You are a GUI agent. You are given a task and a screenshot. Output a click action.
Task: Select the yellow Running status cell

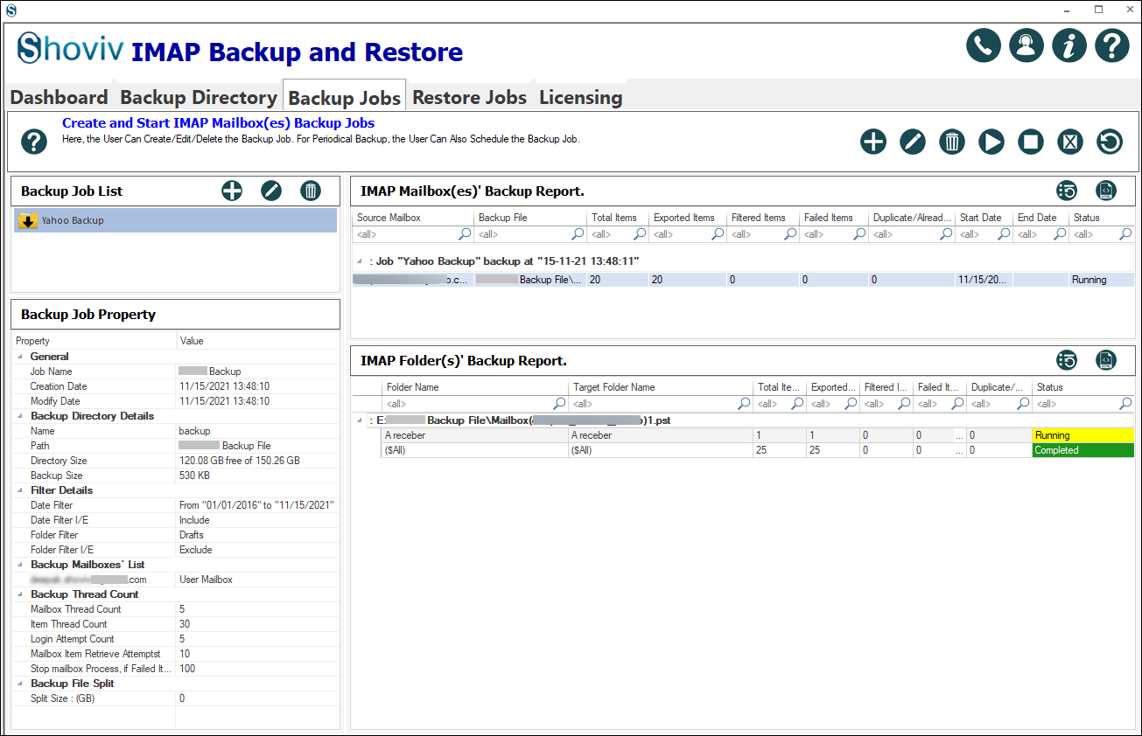tap(1082, 435)
